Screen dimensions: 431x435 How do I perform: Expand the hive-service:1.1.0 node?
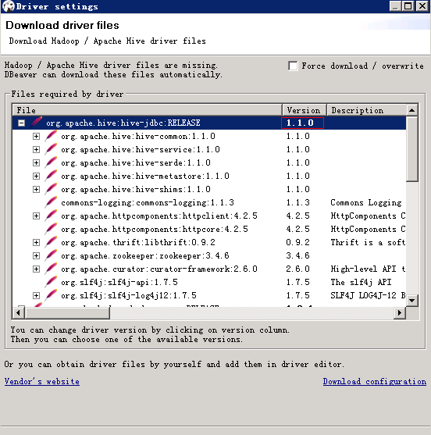[36, 149]
